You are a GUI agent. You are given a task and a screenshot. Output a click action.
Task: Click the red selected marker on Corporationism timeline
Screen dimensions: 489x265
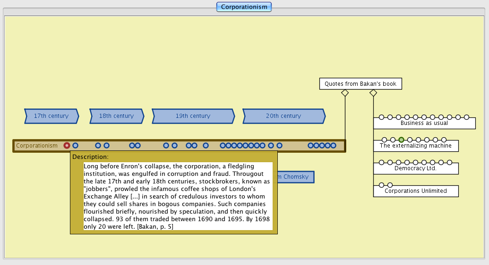67,146
